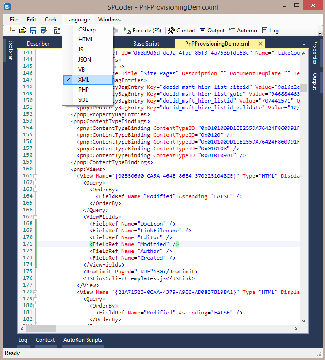Open the document tabs list dropdown arrow
This screenshot has width=325, height=360.
click(304, 45)
